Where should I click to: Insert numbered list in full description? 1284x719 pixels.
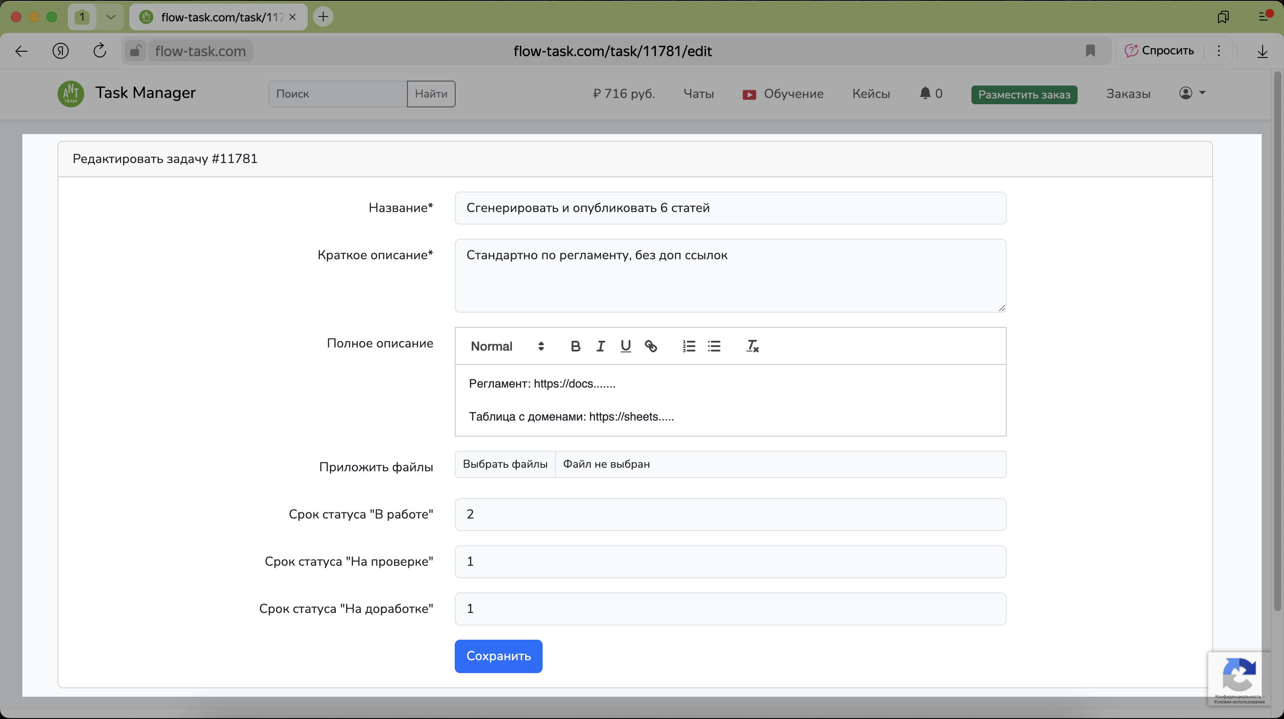689,346
